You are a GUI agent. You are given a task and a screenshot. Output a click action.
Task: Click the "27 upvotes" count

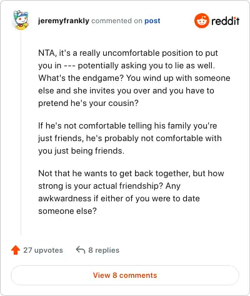pyautogui.click(x=43, y=250)
